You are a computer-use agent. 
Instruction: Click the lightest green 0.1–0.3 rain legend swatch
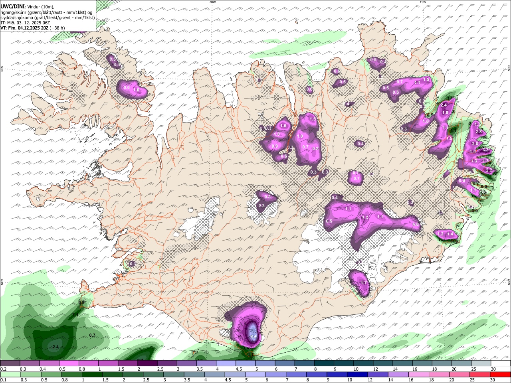click(x=10, y=375)
